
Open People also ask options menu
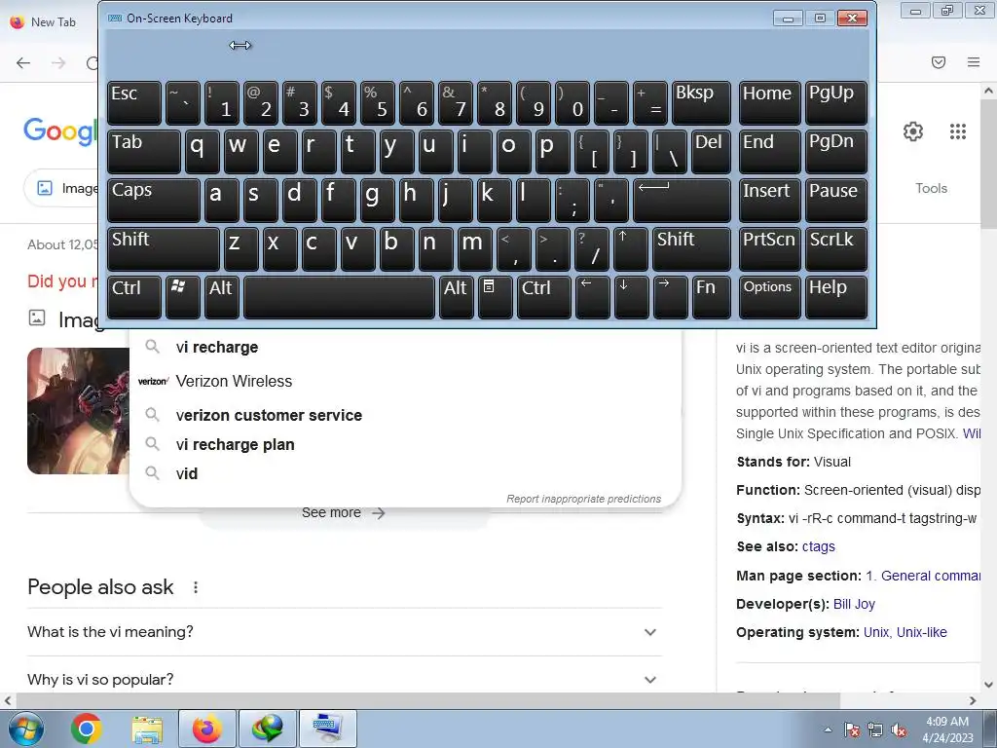tap(195, 587)
